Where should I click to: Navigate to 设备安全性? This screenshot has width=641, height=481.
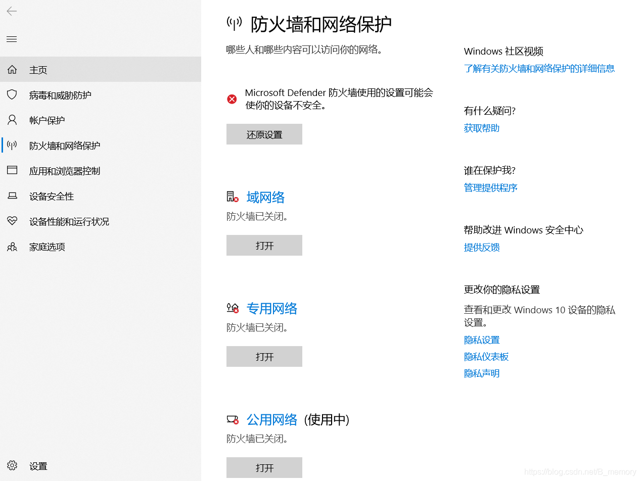coord(101,196)
